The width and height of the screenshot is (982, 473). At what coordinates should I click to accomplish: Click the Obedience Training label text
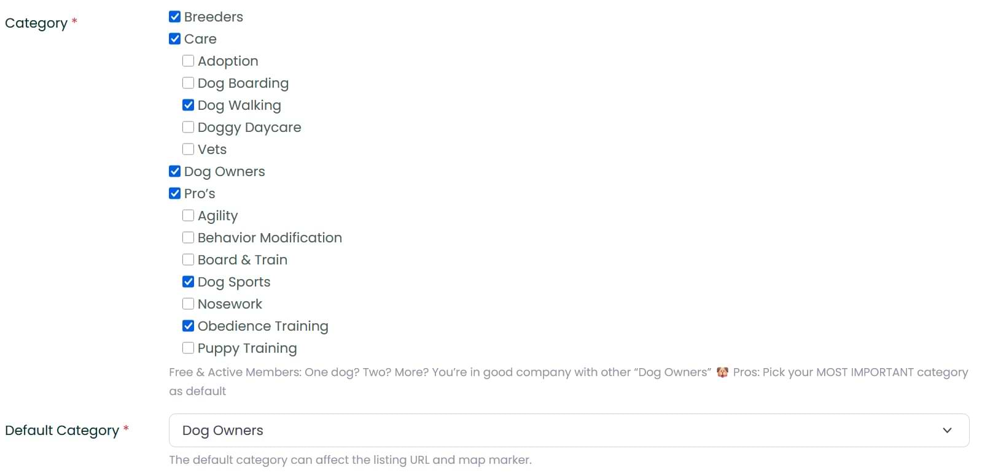click(x=263, y=326)
